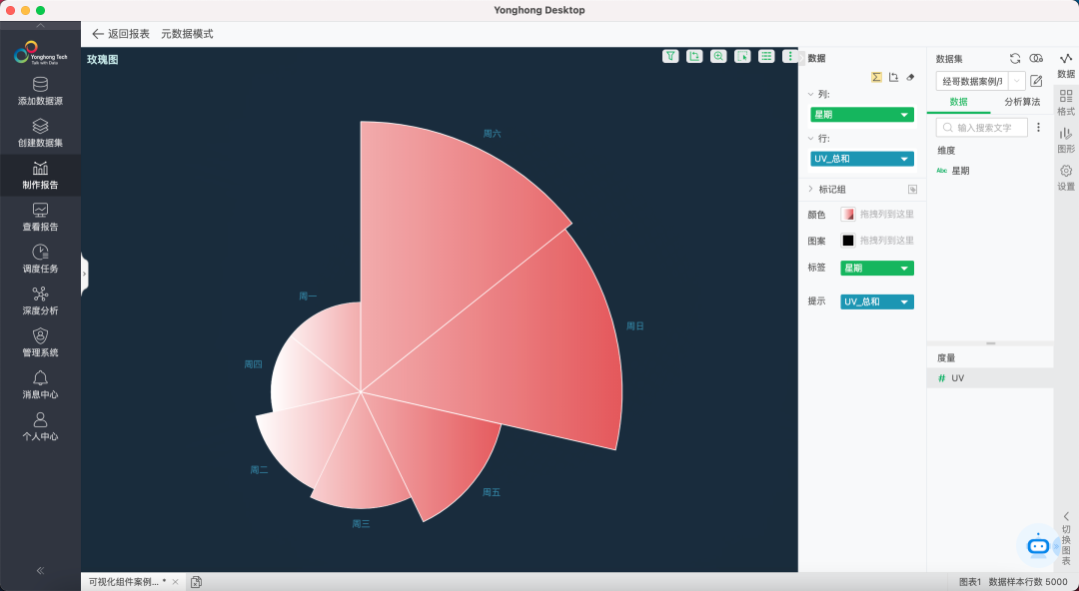Click 元数据模式 in the top bar

click(187, 34)
